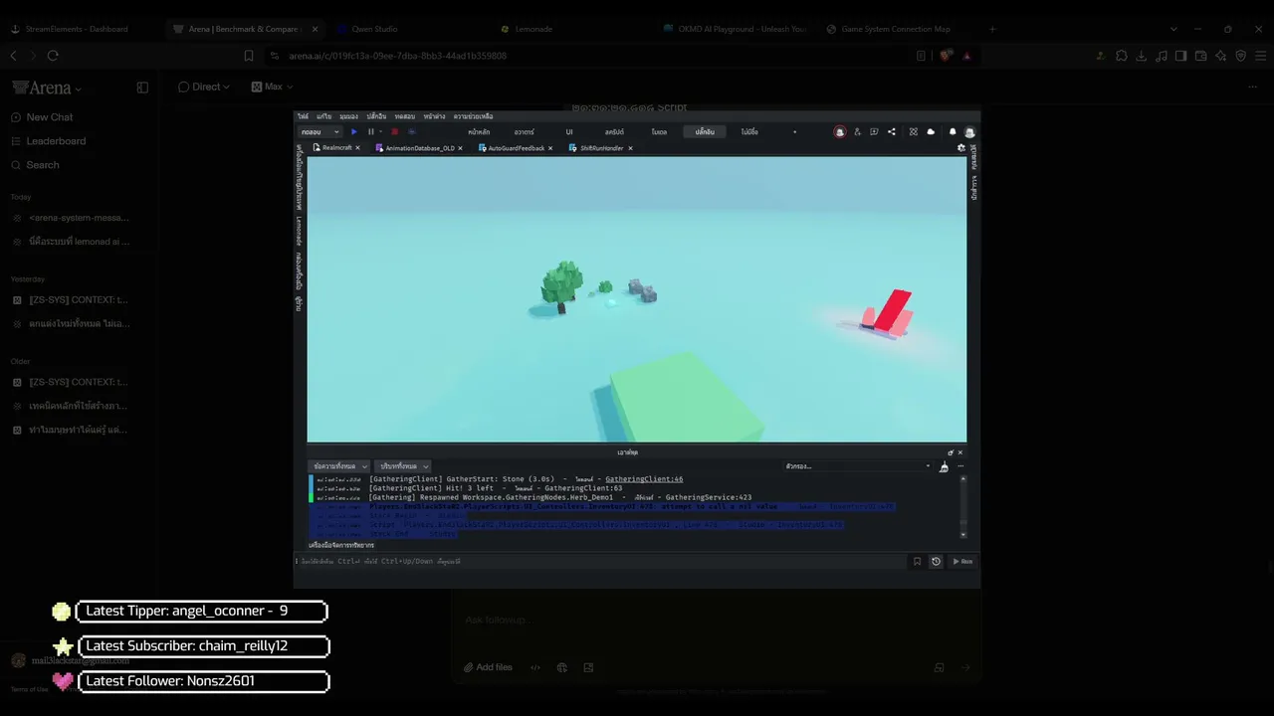Screen dimensions: 1274x716
Task: Expand the Arena logo dropdown
Action: click(47, 88)
